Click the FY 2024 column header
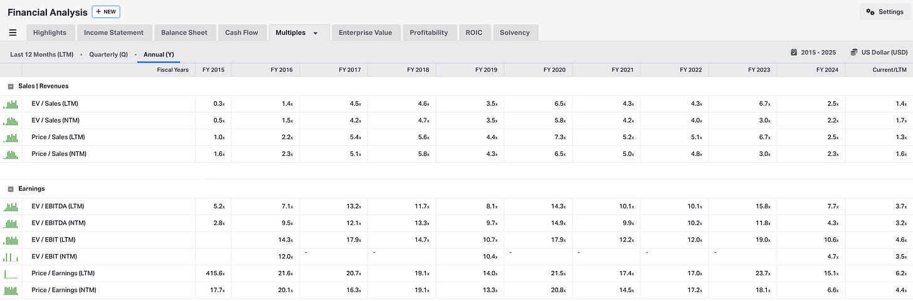This screenshot has width=913, height=301. tap(826, 70)
